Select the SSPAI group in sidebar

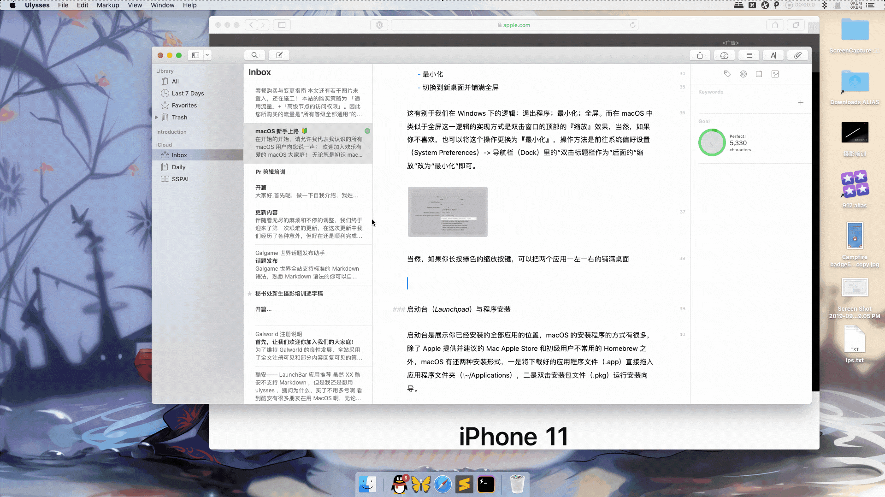click(198, 179)
